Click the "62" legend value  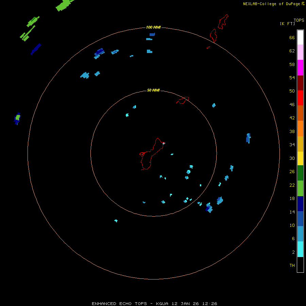pyautogui.click(x=292, y=51)
